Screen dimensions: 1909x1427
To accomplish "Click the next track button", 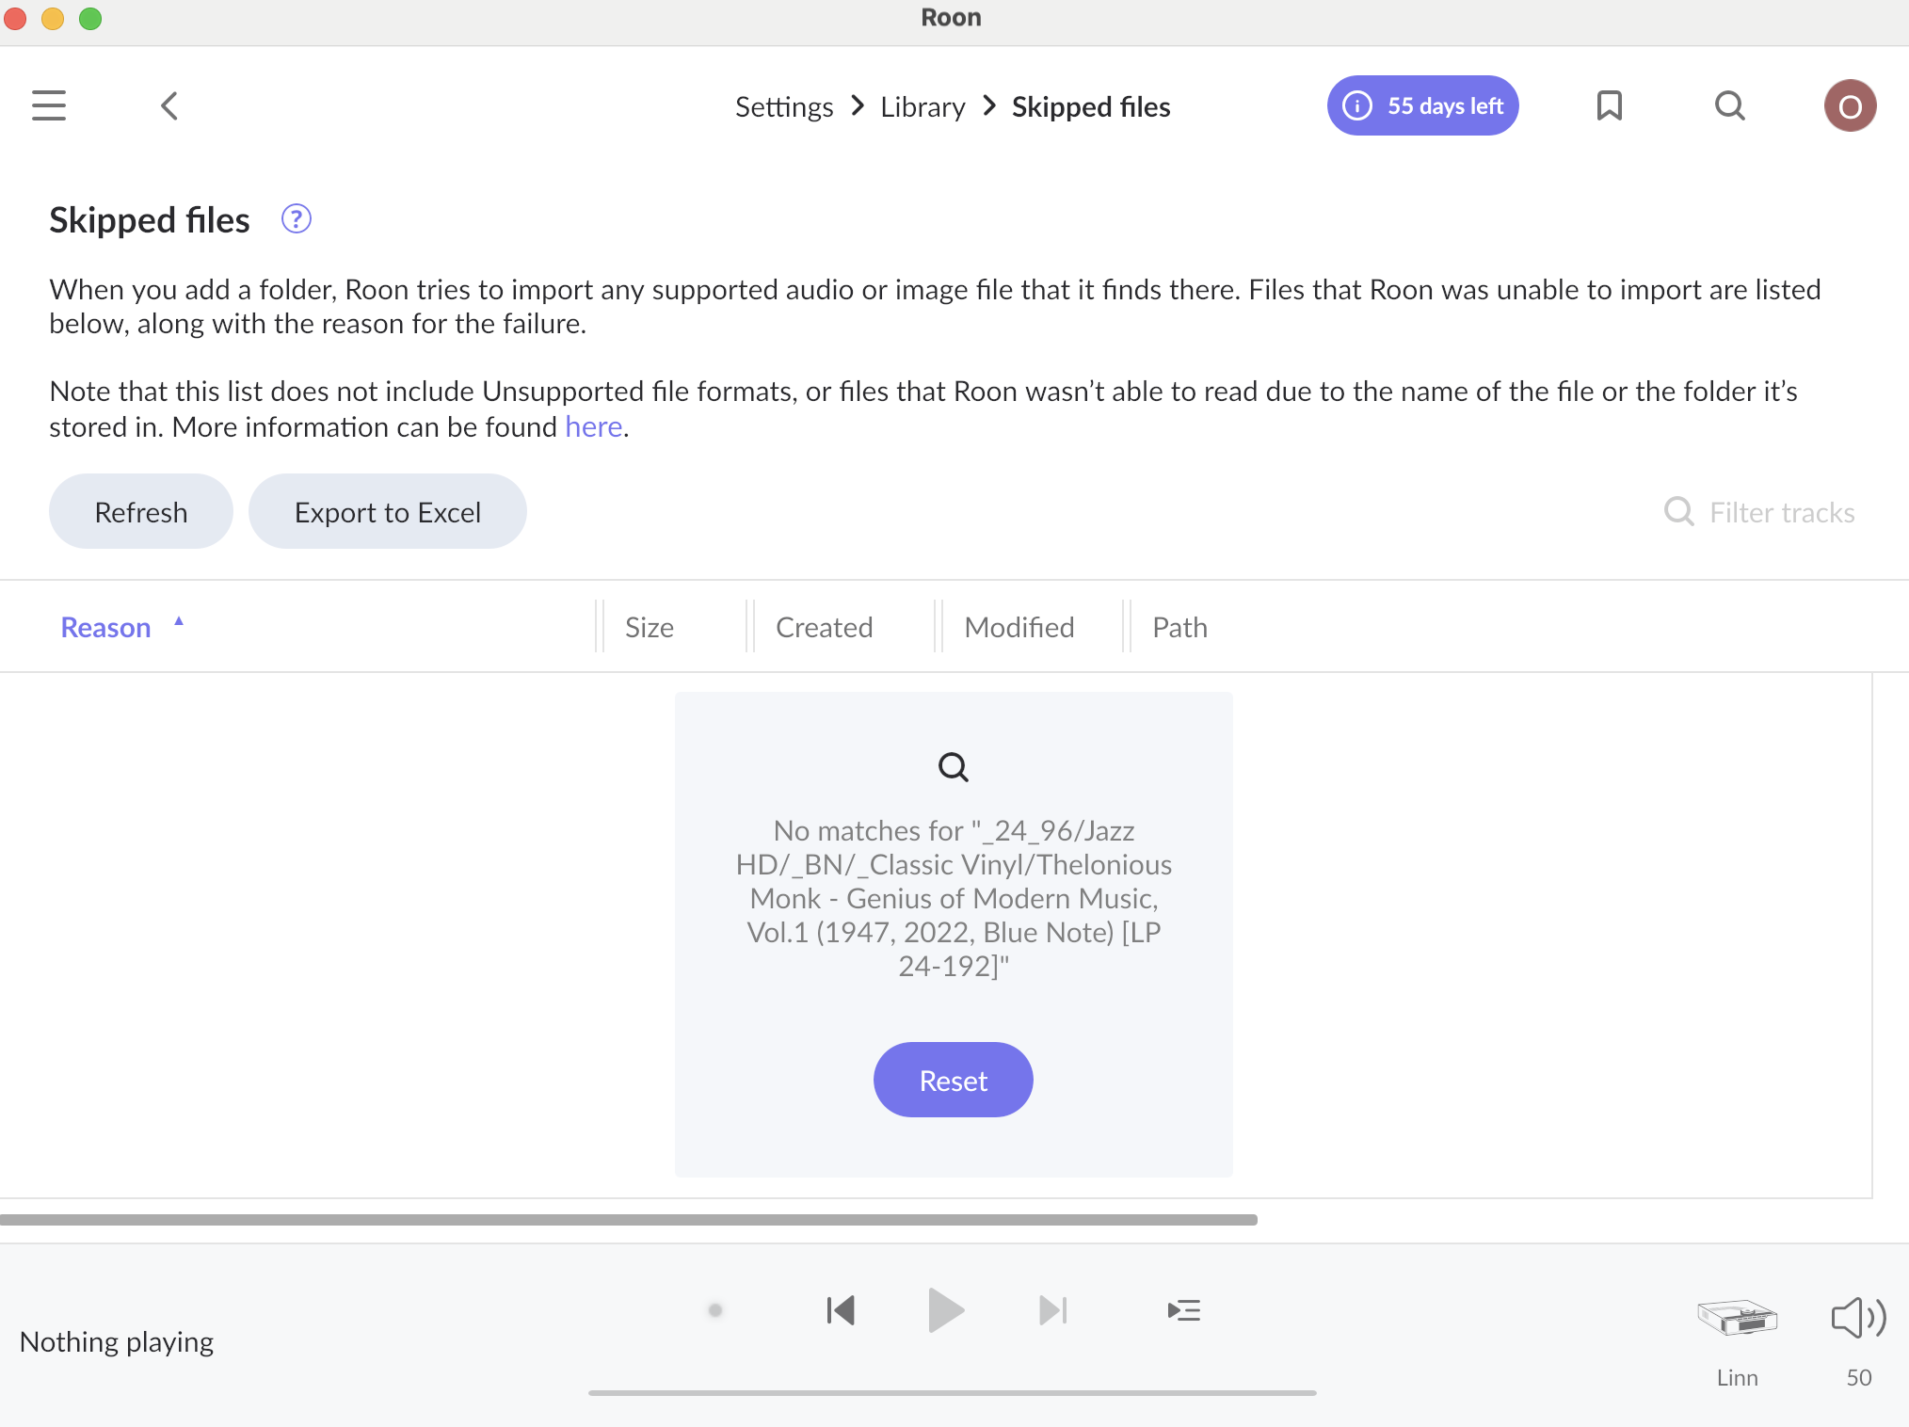I will pyautogui.click(x=1052, y=1310).
